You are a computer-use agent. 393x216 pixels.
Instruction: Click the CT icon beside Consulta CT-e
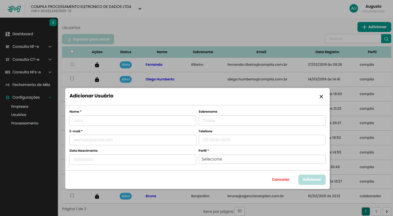(x=8, y=60)
